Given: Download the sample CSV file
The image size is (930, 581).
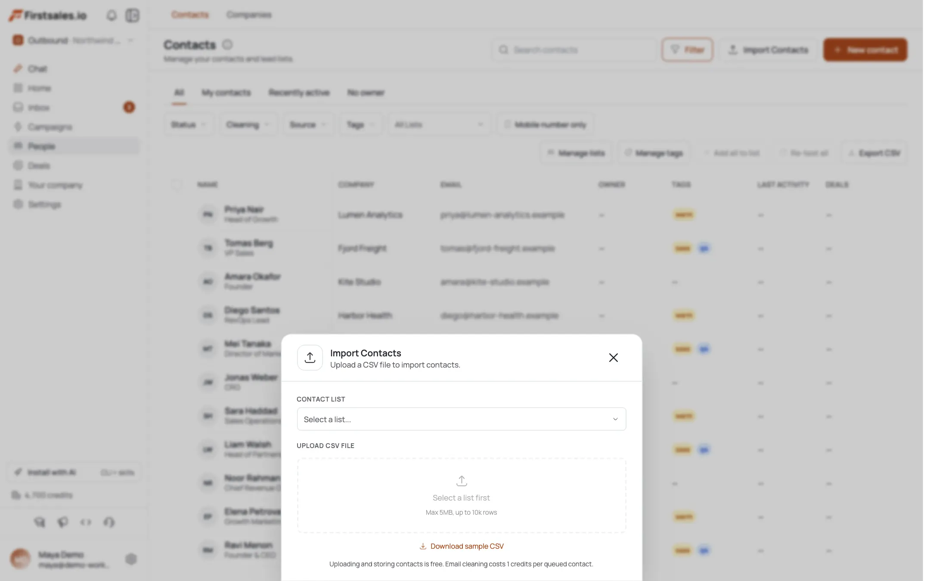Looking at the screenshot, I should [x=461, y=546].
